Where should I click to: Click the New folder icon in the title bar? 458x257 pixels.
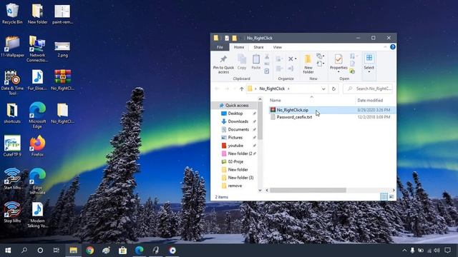[234, 38]
